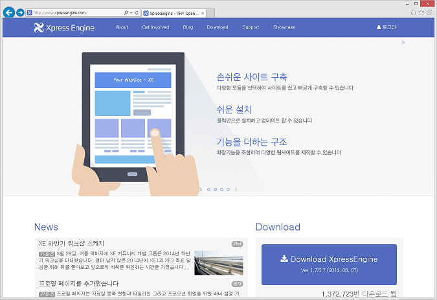Image resolution: width=437 pixels, height=300 pixels.
Task: Open the Blog menu item
Action: tap(188, 27)
